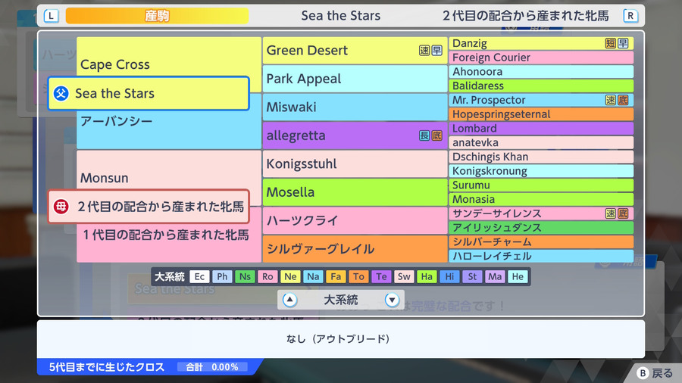682x383 pixels.
Task: Select the He lineage swatch
Action: pyautogui.click(x=518, y=276)
